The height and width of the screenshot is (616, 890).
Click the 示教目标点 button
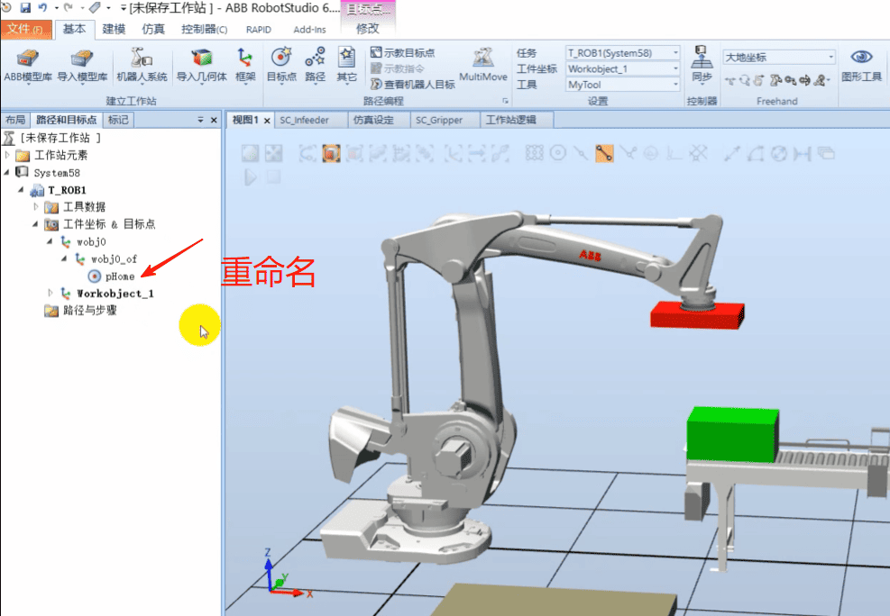(403, 53)
